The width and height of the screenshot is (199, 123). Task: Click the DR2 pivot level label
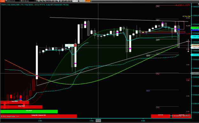click(x=158, y=6)
